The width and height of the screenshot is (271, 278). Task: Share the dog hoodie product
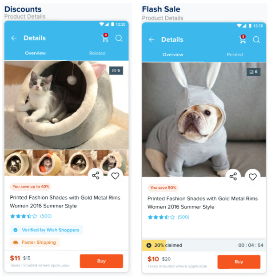(x=233, y=177)
